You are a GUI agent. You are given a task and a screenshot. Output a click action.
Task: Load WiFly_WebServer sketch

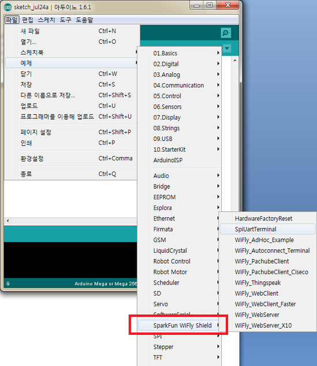tap(267, 315)
